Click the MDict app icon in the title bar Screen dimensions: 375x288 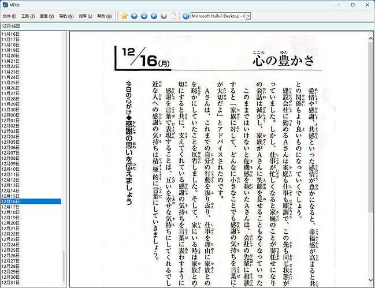tap(5, 5)
